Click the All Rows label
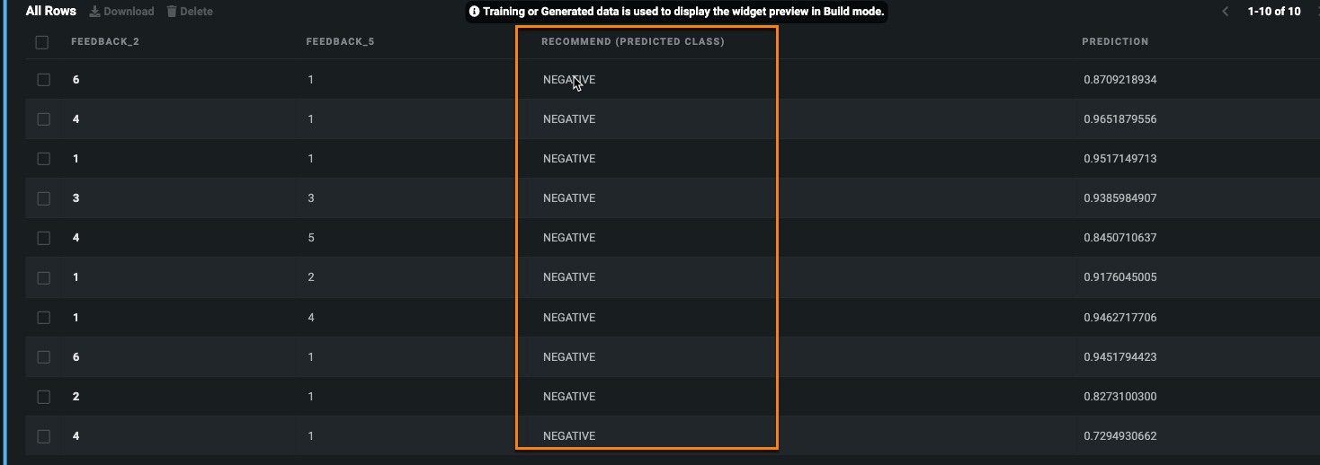 [x=50, y=12]
